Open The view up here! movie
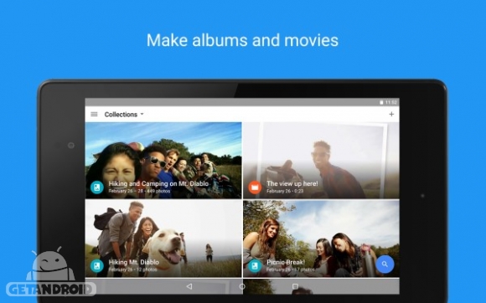 (321, 161)
